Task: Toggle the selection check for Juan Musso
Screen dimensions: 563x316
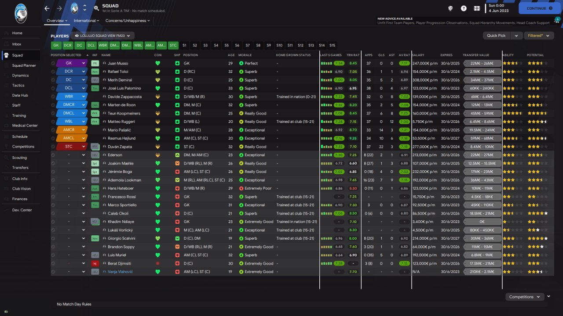Action: coord(53,63)
